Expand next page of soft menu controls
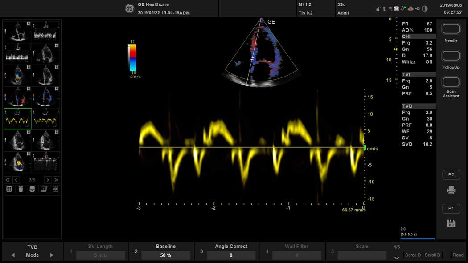The image size is (468, 263). pos(397,257)
